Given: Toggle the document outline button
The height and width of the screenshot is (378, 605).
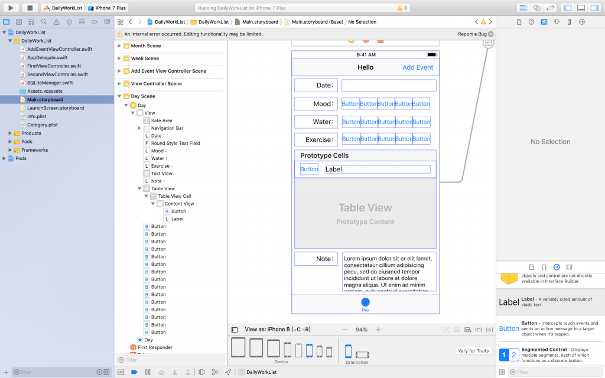Looking at the screenshot, I should pos(234,330).
